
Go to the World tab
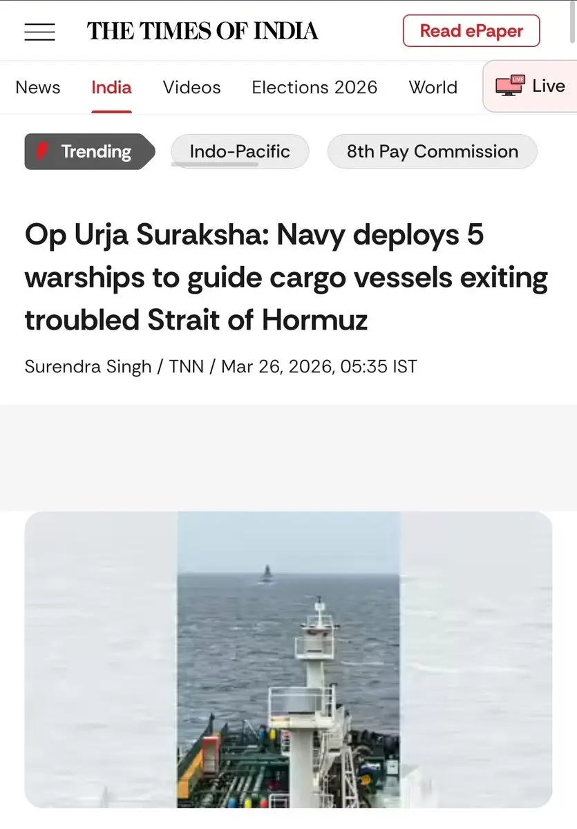433,88
